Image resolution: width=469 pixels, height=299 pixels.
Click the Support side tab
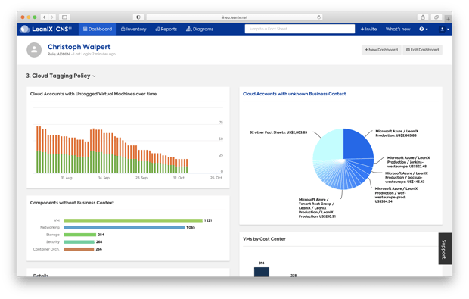pyautogui.click(x=445, y=249)
